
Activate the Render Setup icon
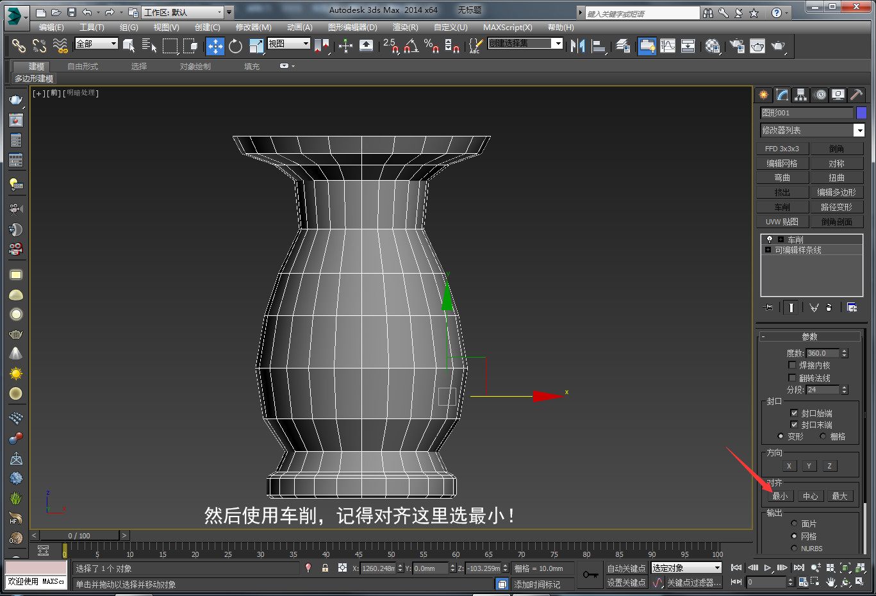pyautogui.click(x=736, y=46)
